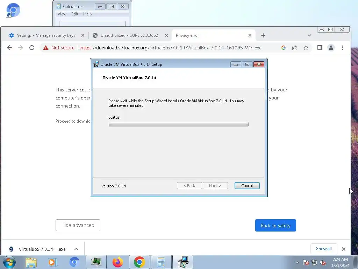Bookmark this page with the star
Viewport: 358px width, 269px height.
[x=306, y=48]
